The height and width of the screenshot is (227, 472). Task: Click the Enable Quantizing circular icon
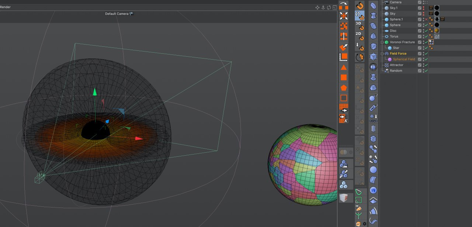[x=360, y=57]
